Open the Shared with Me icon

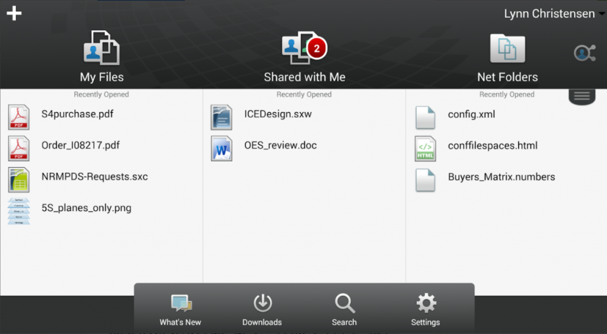[x=304, y=47]
